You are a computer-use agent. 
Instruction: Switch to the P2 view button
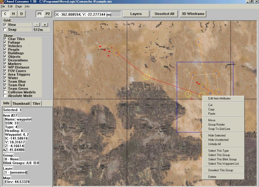pyautogui.click(x=48, y=14)
